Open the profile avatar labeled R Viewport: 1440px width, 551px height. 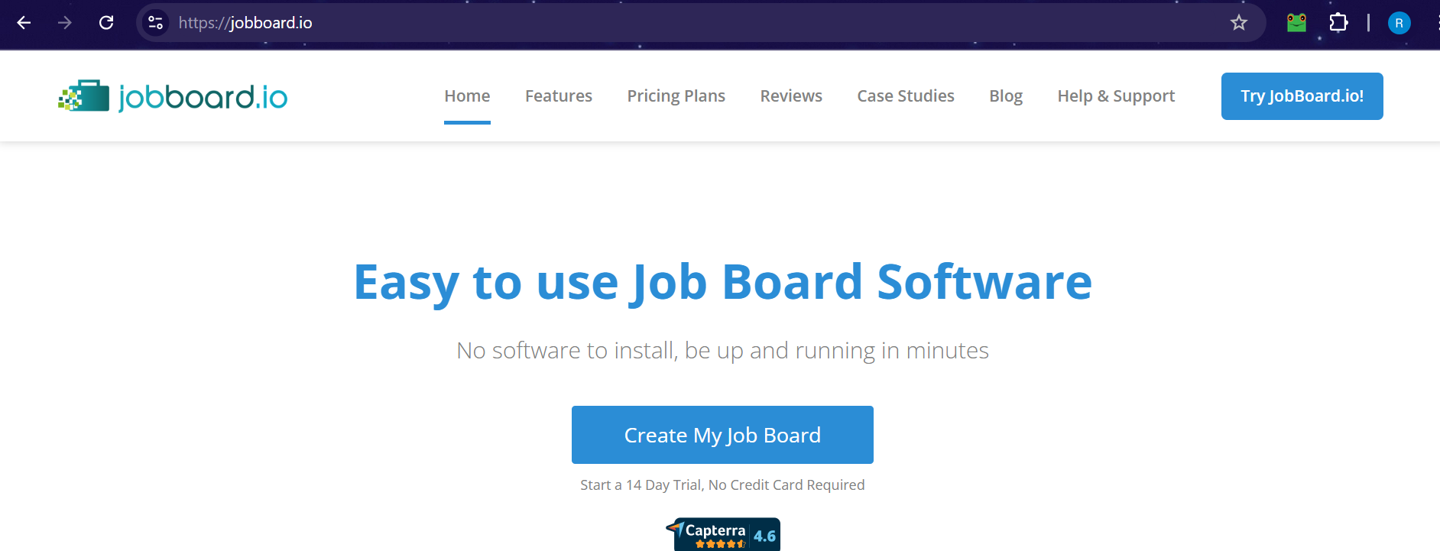point(1399,23)
